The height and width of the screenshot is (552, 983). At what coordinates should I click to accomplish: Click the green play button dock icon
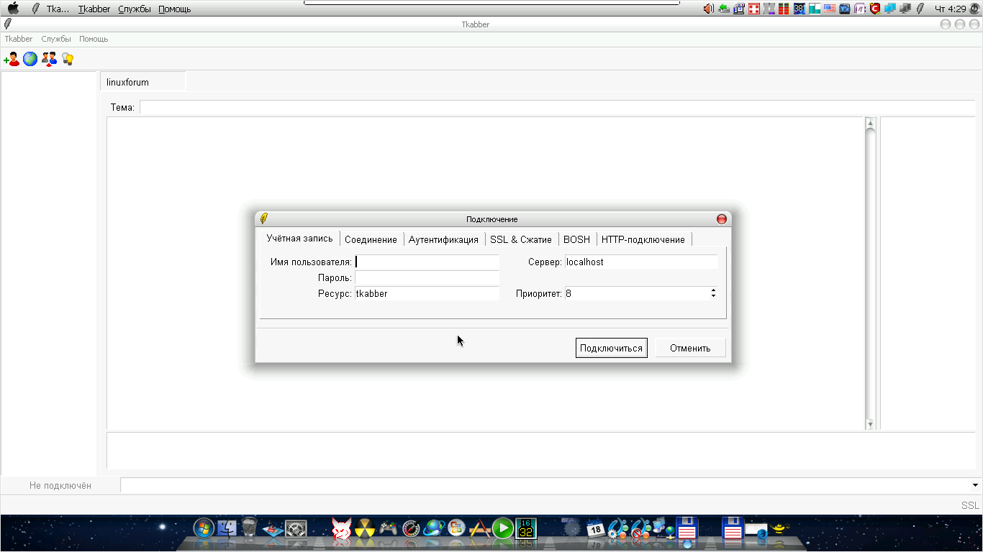502,528
